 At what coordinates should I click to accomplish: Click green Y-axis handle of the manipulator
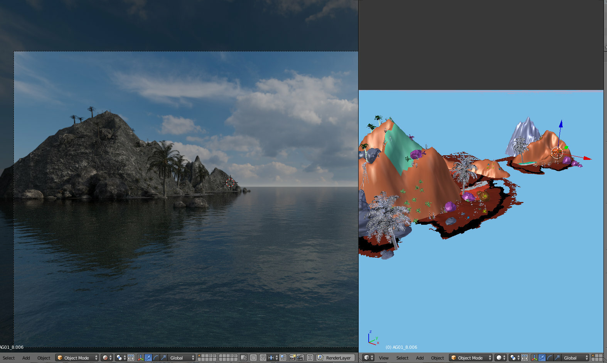coord(566,147)
